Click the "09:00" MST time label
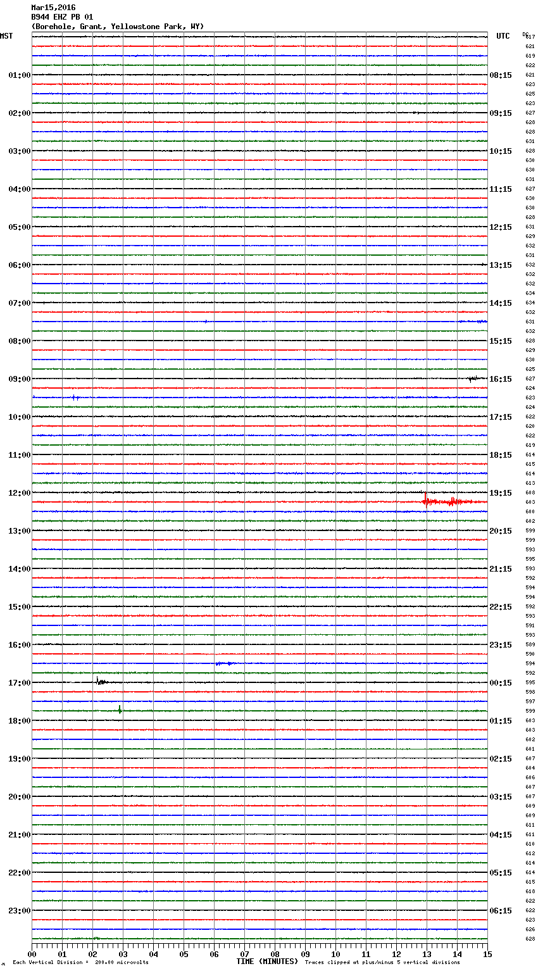This screenshot has height=971, width=538. (20, 379)
